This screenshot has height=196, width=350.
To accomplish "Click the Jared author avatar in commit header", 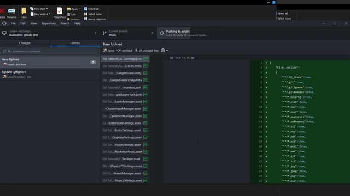I will click(x=105, y=51).
